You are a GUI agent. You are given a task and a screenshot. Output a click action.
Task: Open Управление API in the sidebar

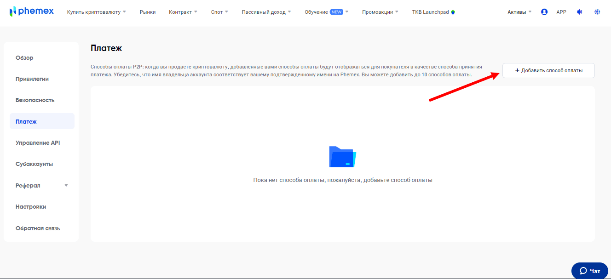(x=38, y=142)
